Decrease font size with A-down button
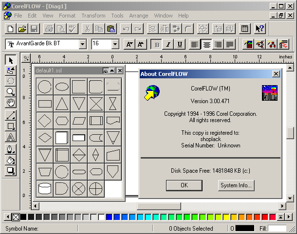 130,45
